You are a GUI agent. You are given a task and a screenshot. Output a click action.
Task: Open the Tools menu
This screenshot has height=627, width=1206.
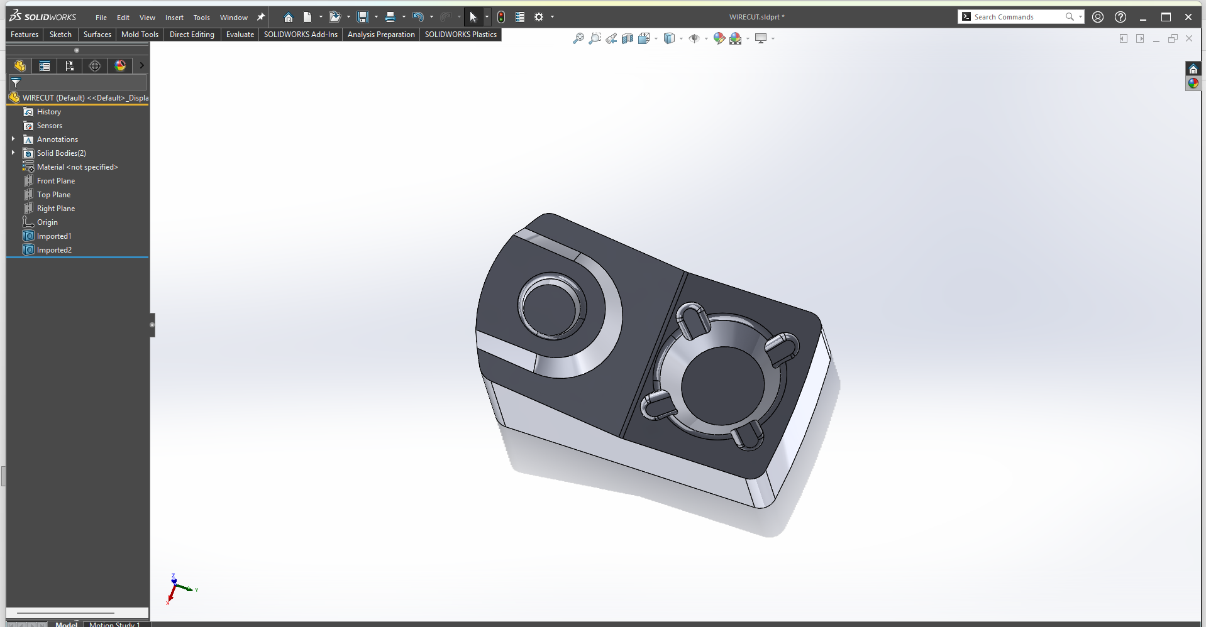201,18
